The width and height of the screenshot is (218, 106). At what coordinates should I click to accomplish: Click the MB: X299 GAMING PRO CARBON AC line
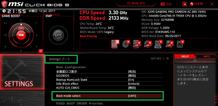pos(174,12)
